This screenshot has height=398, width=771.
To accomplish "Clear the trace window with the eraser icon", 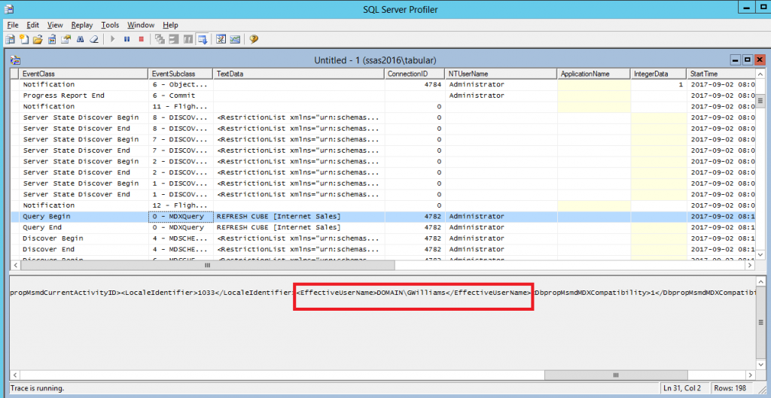I will tap(93, 39).
